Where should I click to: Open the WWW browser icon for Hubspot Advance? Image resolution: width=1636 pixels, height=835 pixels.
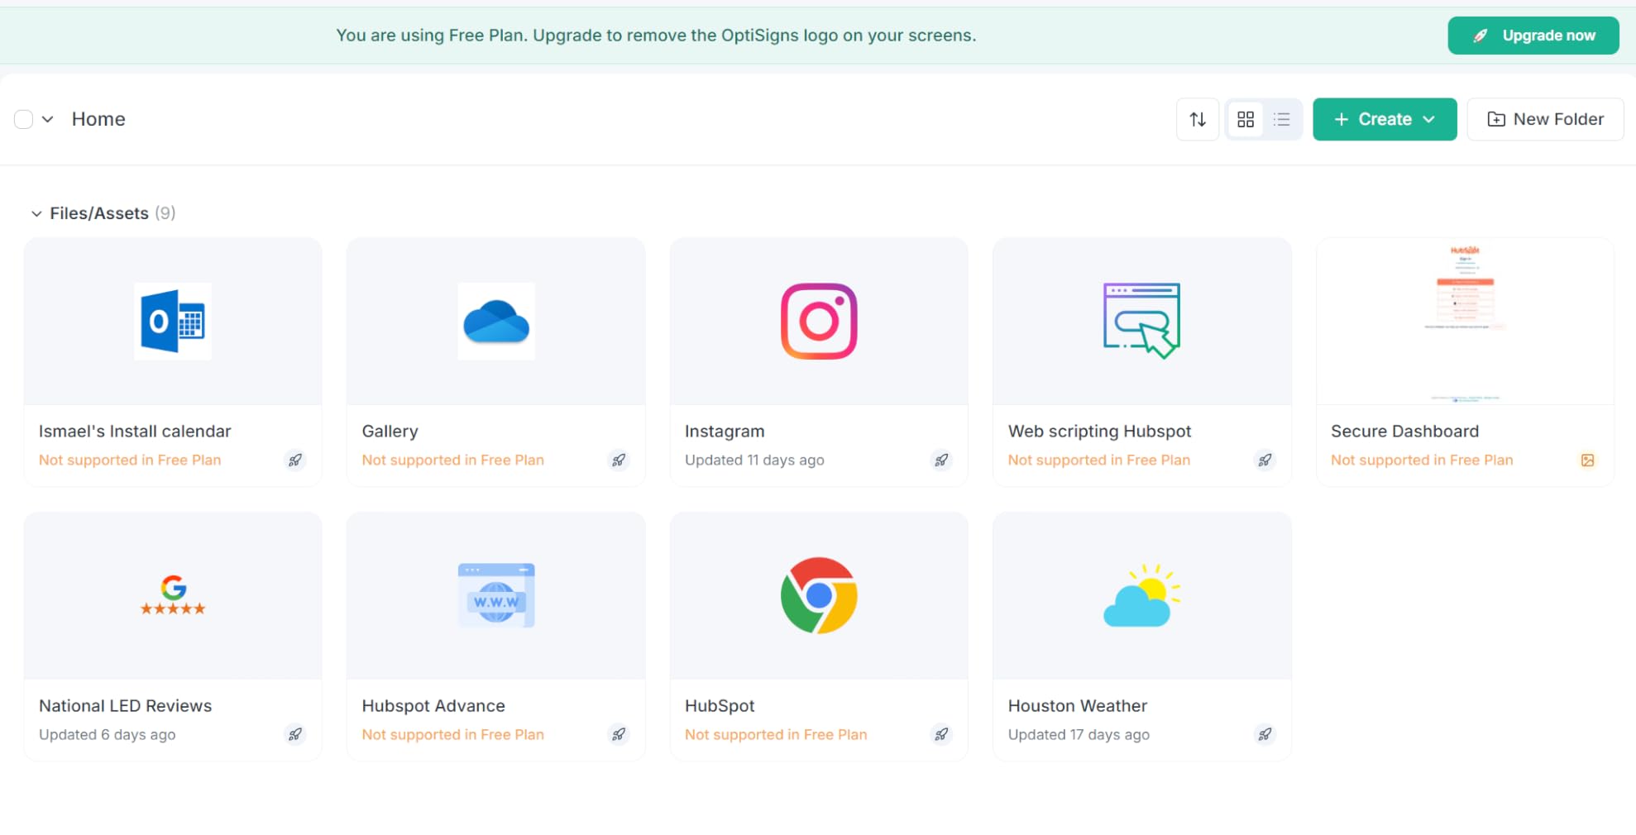click(496, 595)
